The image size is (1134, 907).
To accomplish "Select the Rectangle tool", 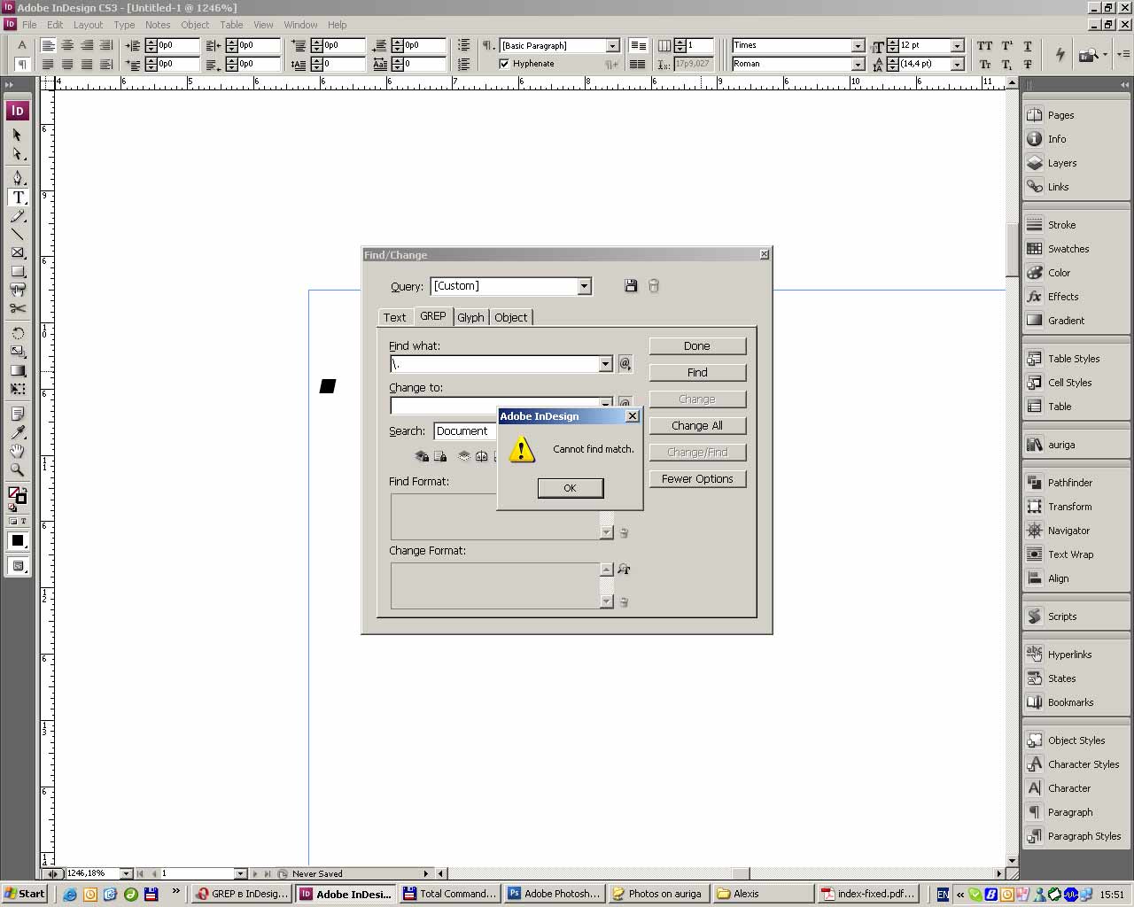I will pos(17,272).
